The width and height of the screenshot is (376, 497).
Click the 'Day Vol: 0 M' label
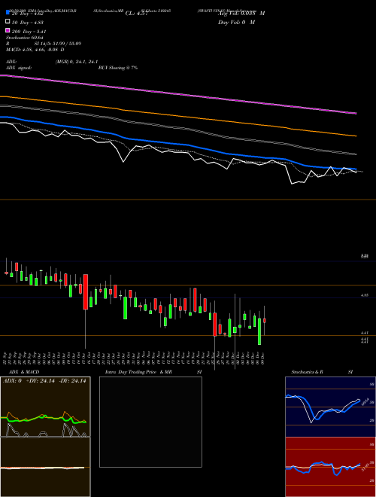tap(236, 23)
